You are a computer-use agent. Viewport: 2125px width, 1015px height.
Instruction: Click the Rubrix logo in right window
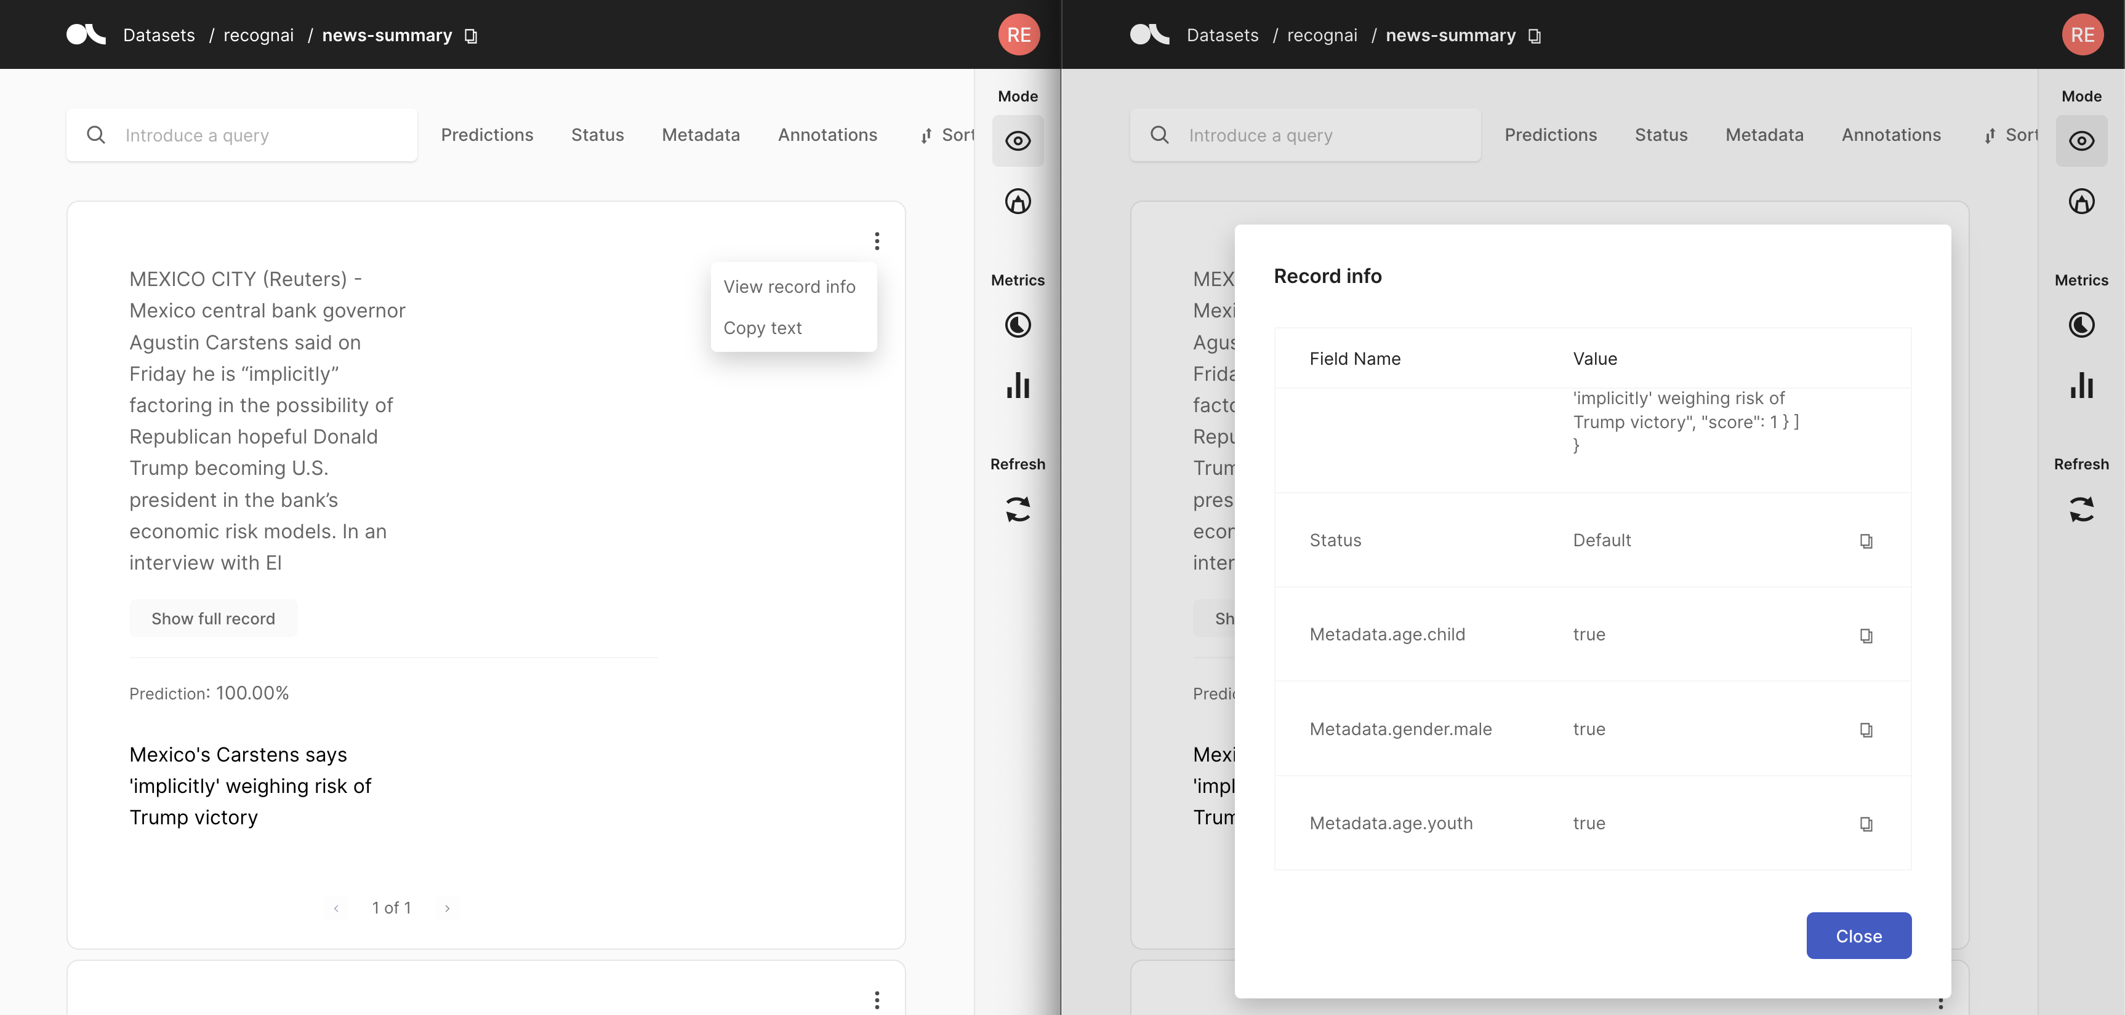[1149, 34]
